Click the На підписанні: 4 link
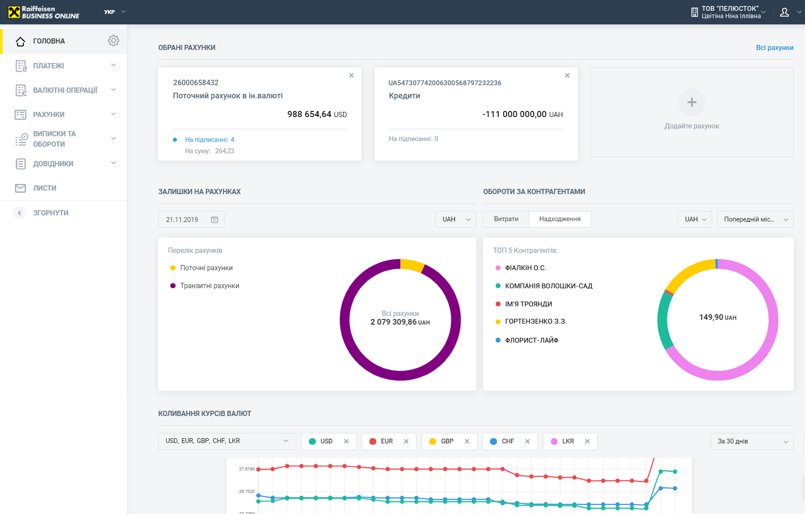This screenshot has width=805, height=514. (209, 140)
